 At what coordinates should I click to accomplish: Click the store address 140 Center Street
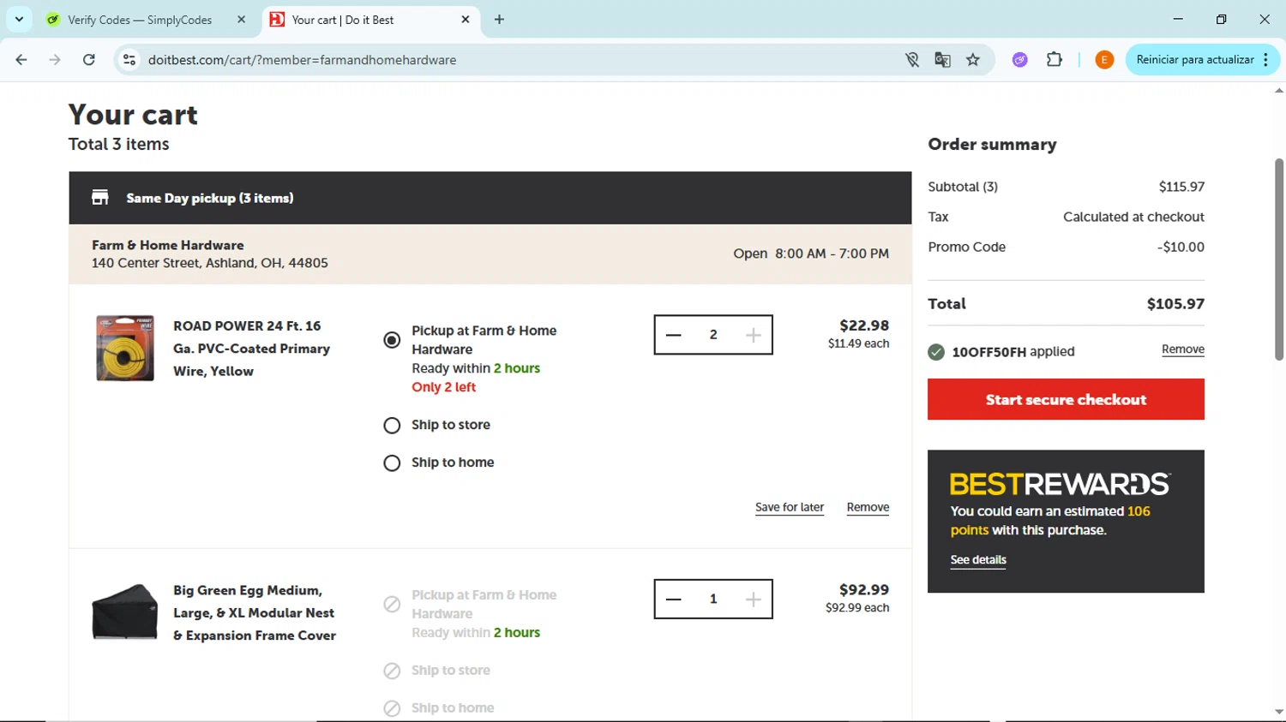pos(210,263)
